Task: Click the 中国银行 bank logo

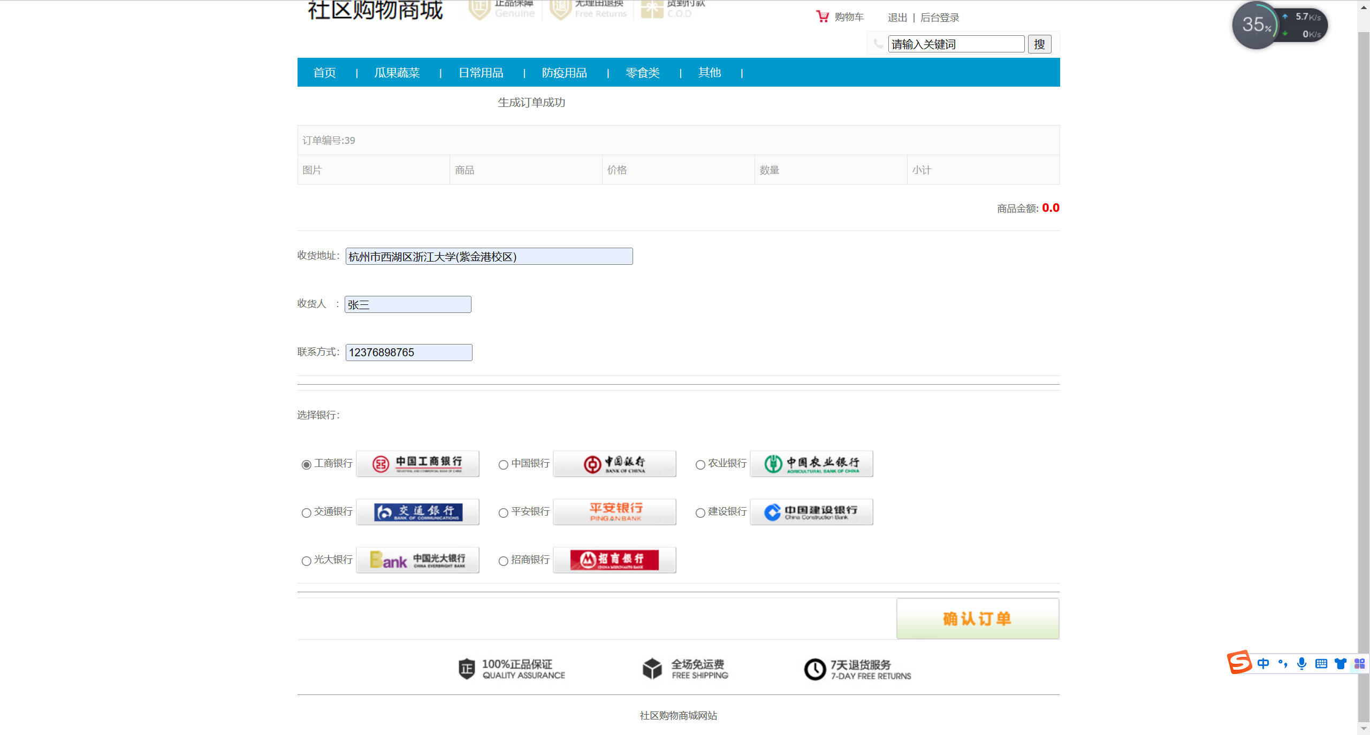Action: tap(614, 463)
